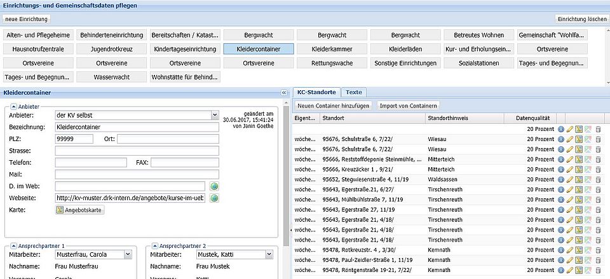Viewport: 610px width, 279px height.
Task: Delete the Röntgenstraße 19-21 row with trash icon
Action: [597, 270]
